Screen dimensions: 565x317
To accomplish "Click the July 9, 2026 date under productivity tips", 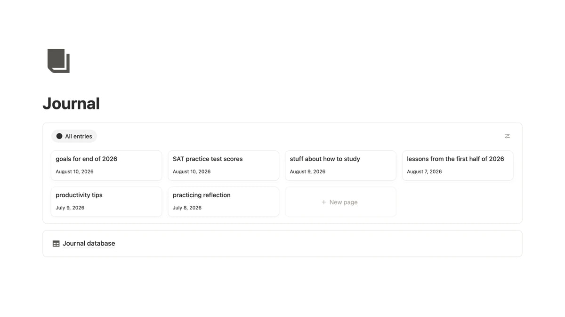I will (x=70, y=208).
